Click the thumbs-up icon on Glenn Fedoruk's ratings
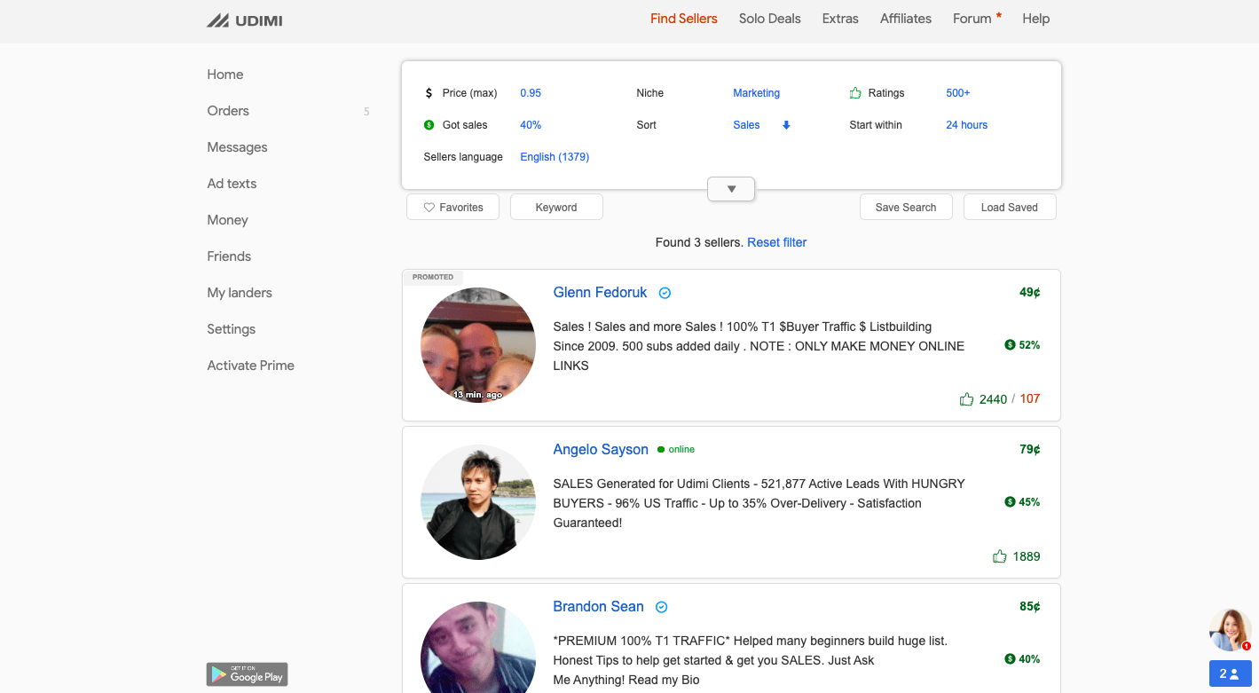The width and height of the screenshot is (1259, 693). (x=966, y=399)
